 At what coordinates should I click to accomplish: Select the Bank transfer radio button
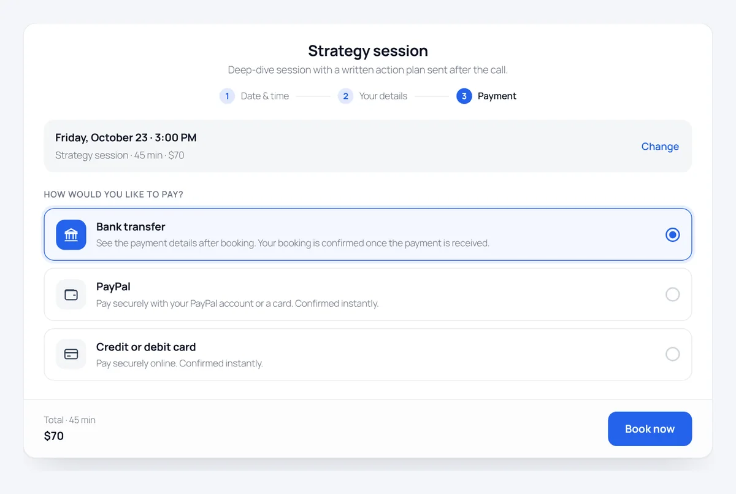pos(673,234)
